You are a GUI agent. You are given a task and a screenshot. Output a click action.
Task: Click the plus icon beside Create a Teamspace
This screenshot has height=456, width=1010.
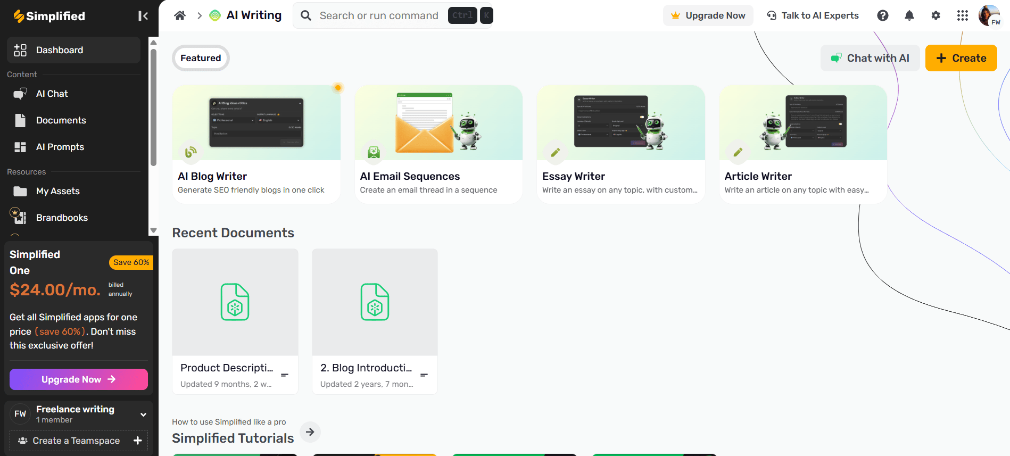click(x=137, y=441)
